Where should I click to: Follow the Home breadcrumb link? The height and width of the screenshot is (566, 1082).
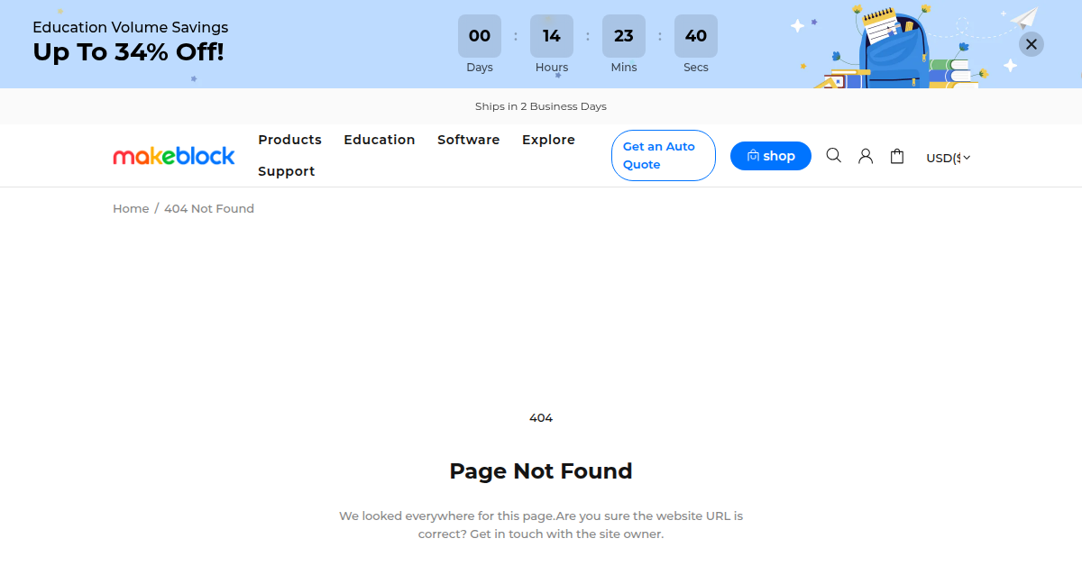[131, 208]
